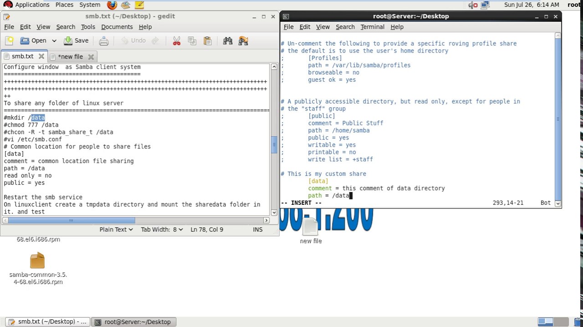The height and width of the screenshot is (327, 583).
Task: Open the System menu in top panel
Action: pos(90,5)
